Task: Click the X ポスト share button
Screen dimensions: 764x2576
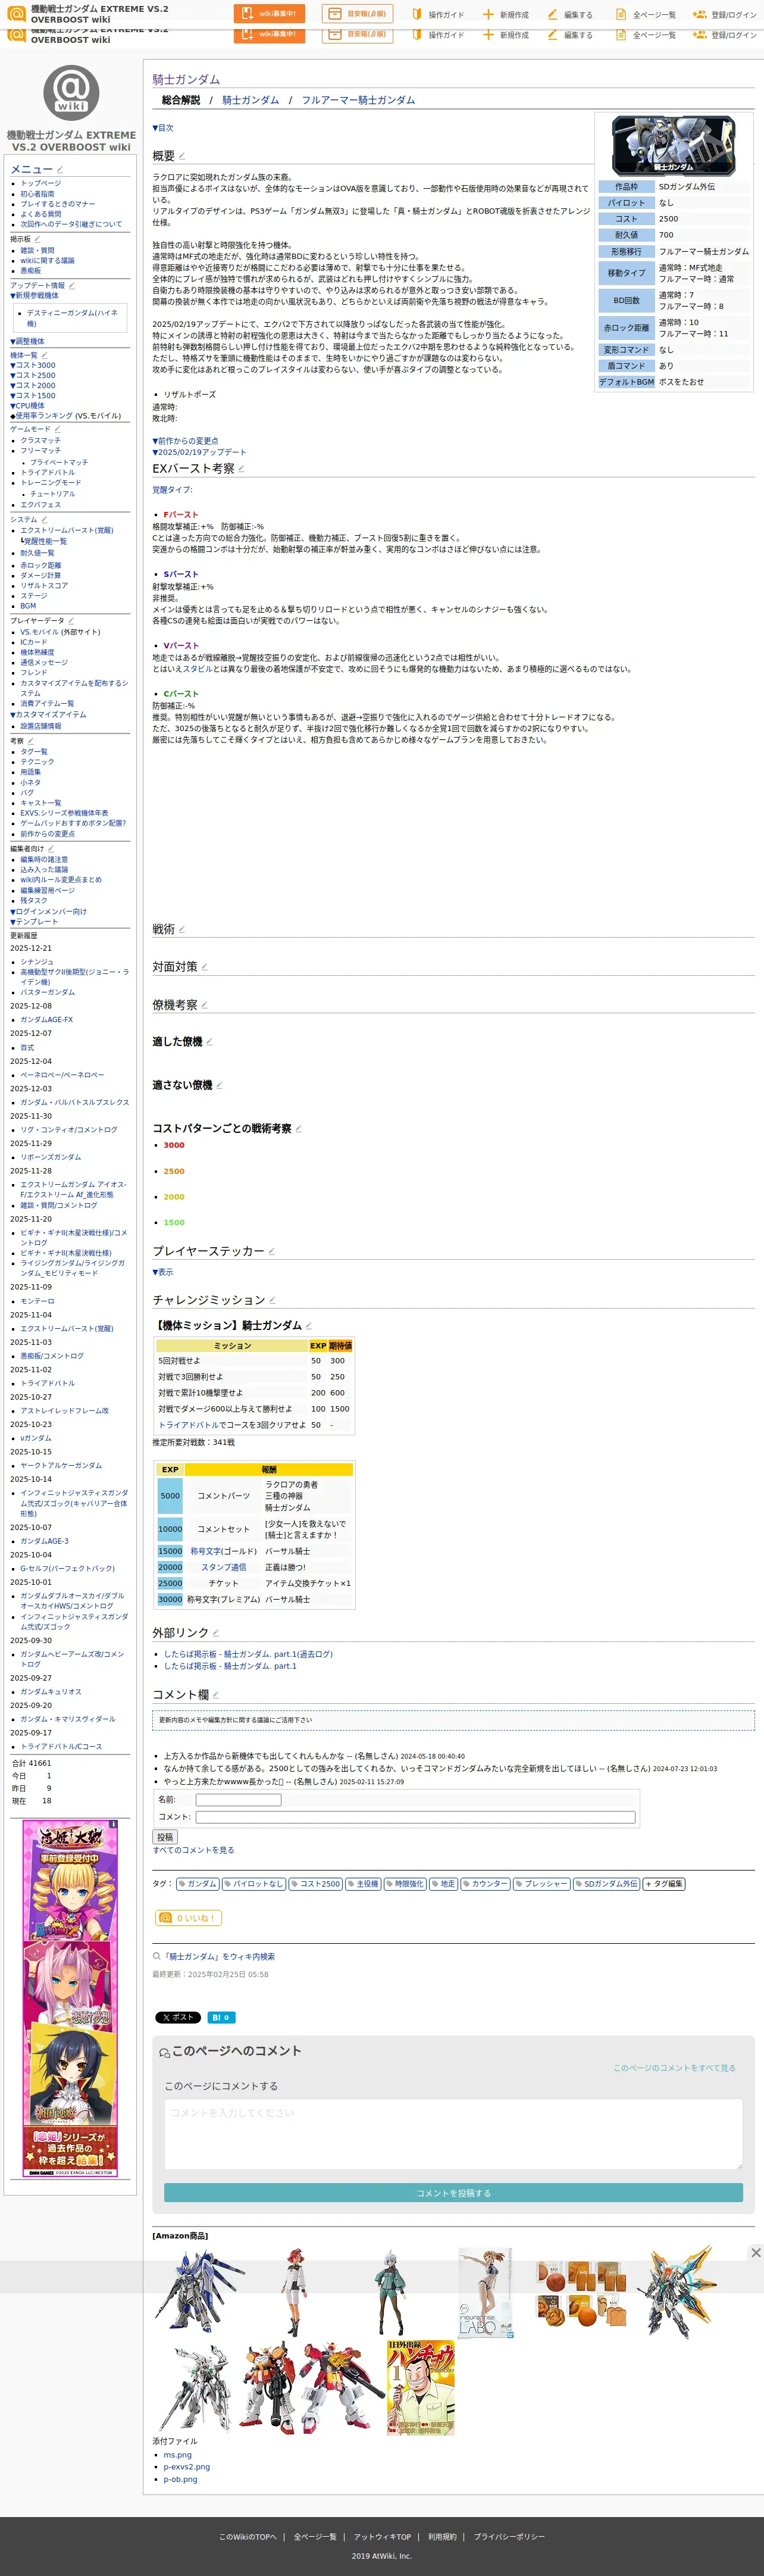Action: (x=178, y=2017)
